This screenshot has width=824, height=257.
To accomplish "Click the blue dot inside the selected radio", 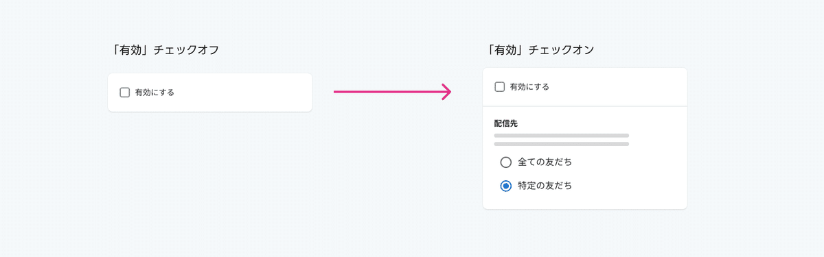I will pos(506,186).
